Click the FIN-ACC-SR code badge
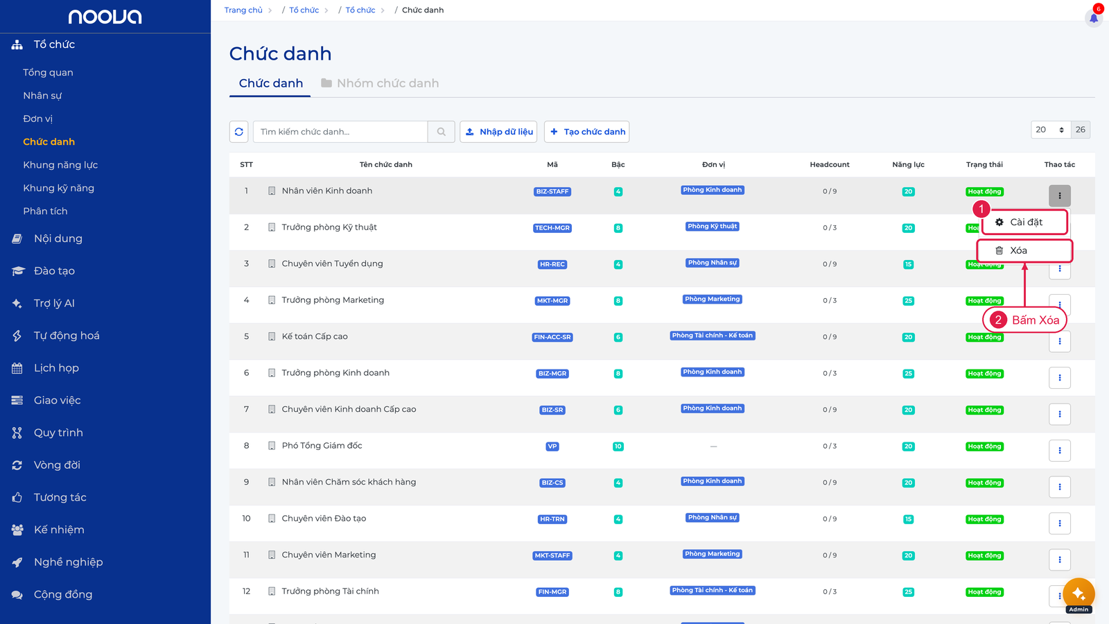Image resolution: width=1109 pixels, height=624 pixels. coord(552,337)
